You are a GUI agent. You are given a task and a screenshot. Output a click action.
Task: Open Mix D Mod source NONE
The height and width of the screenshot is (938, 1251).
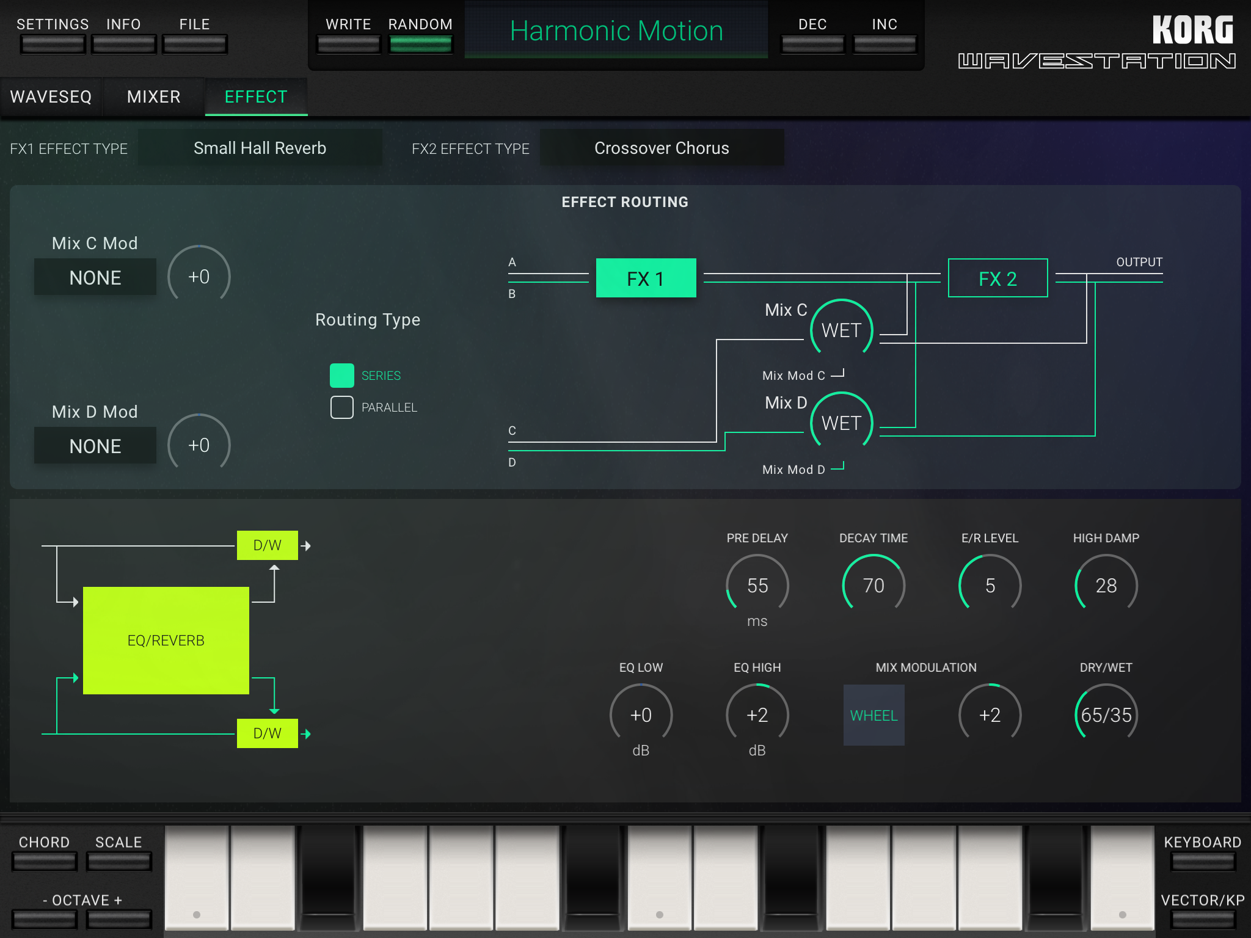[x=95, y=446]
